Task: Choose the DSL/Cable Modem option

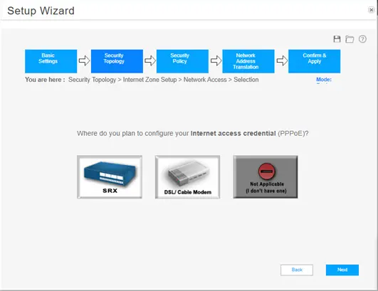Action: (x=187, y=177)
